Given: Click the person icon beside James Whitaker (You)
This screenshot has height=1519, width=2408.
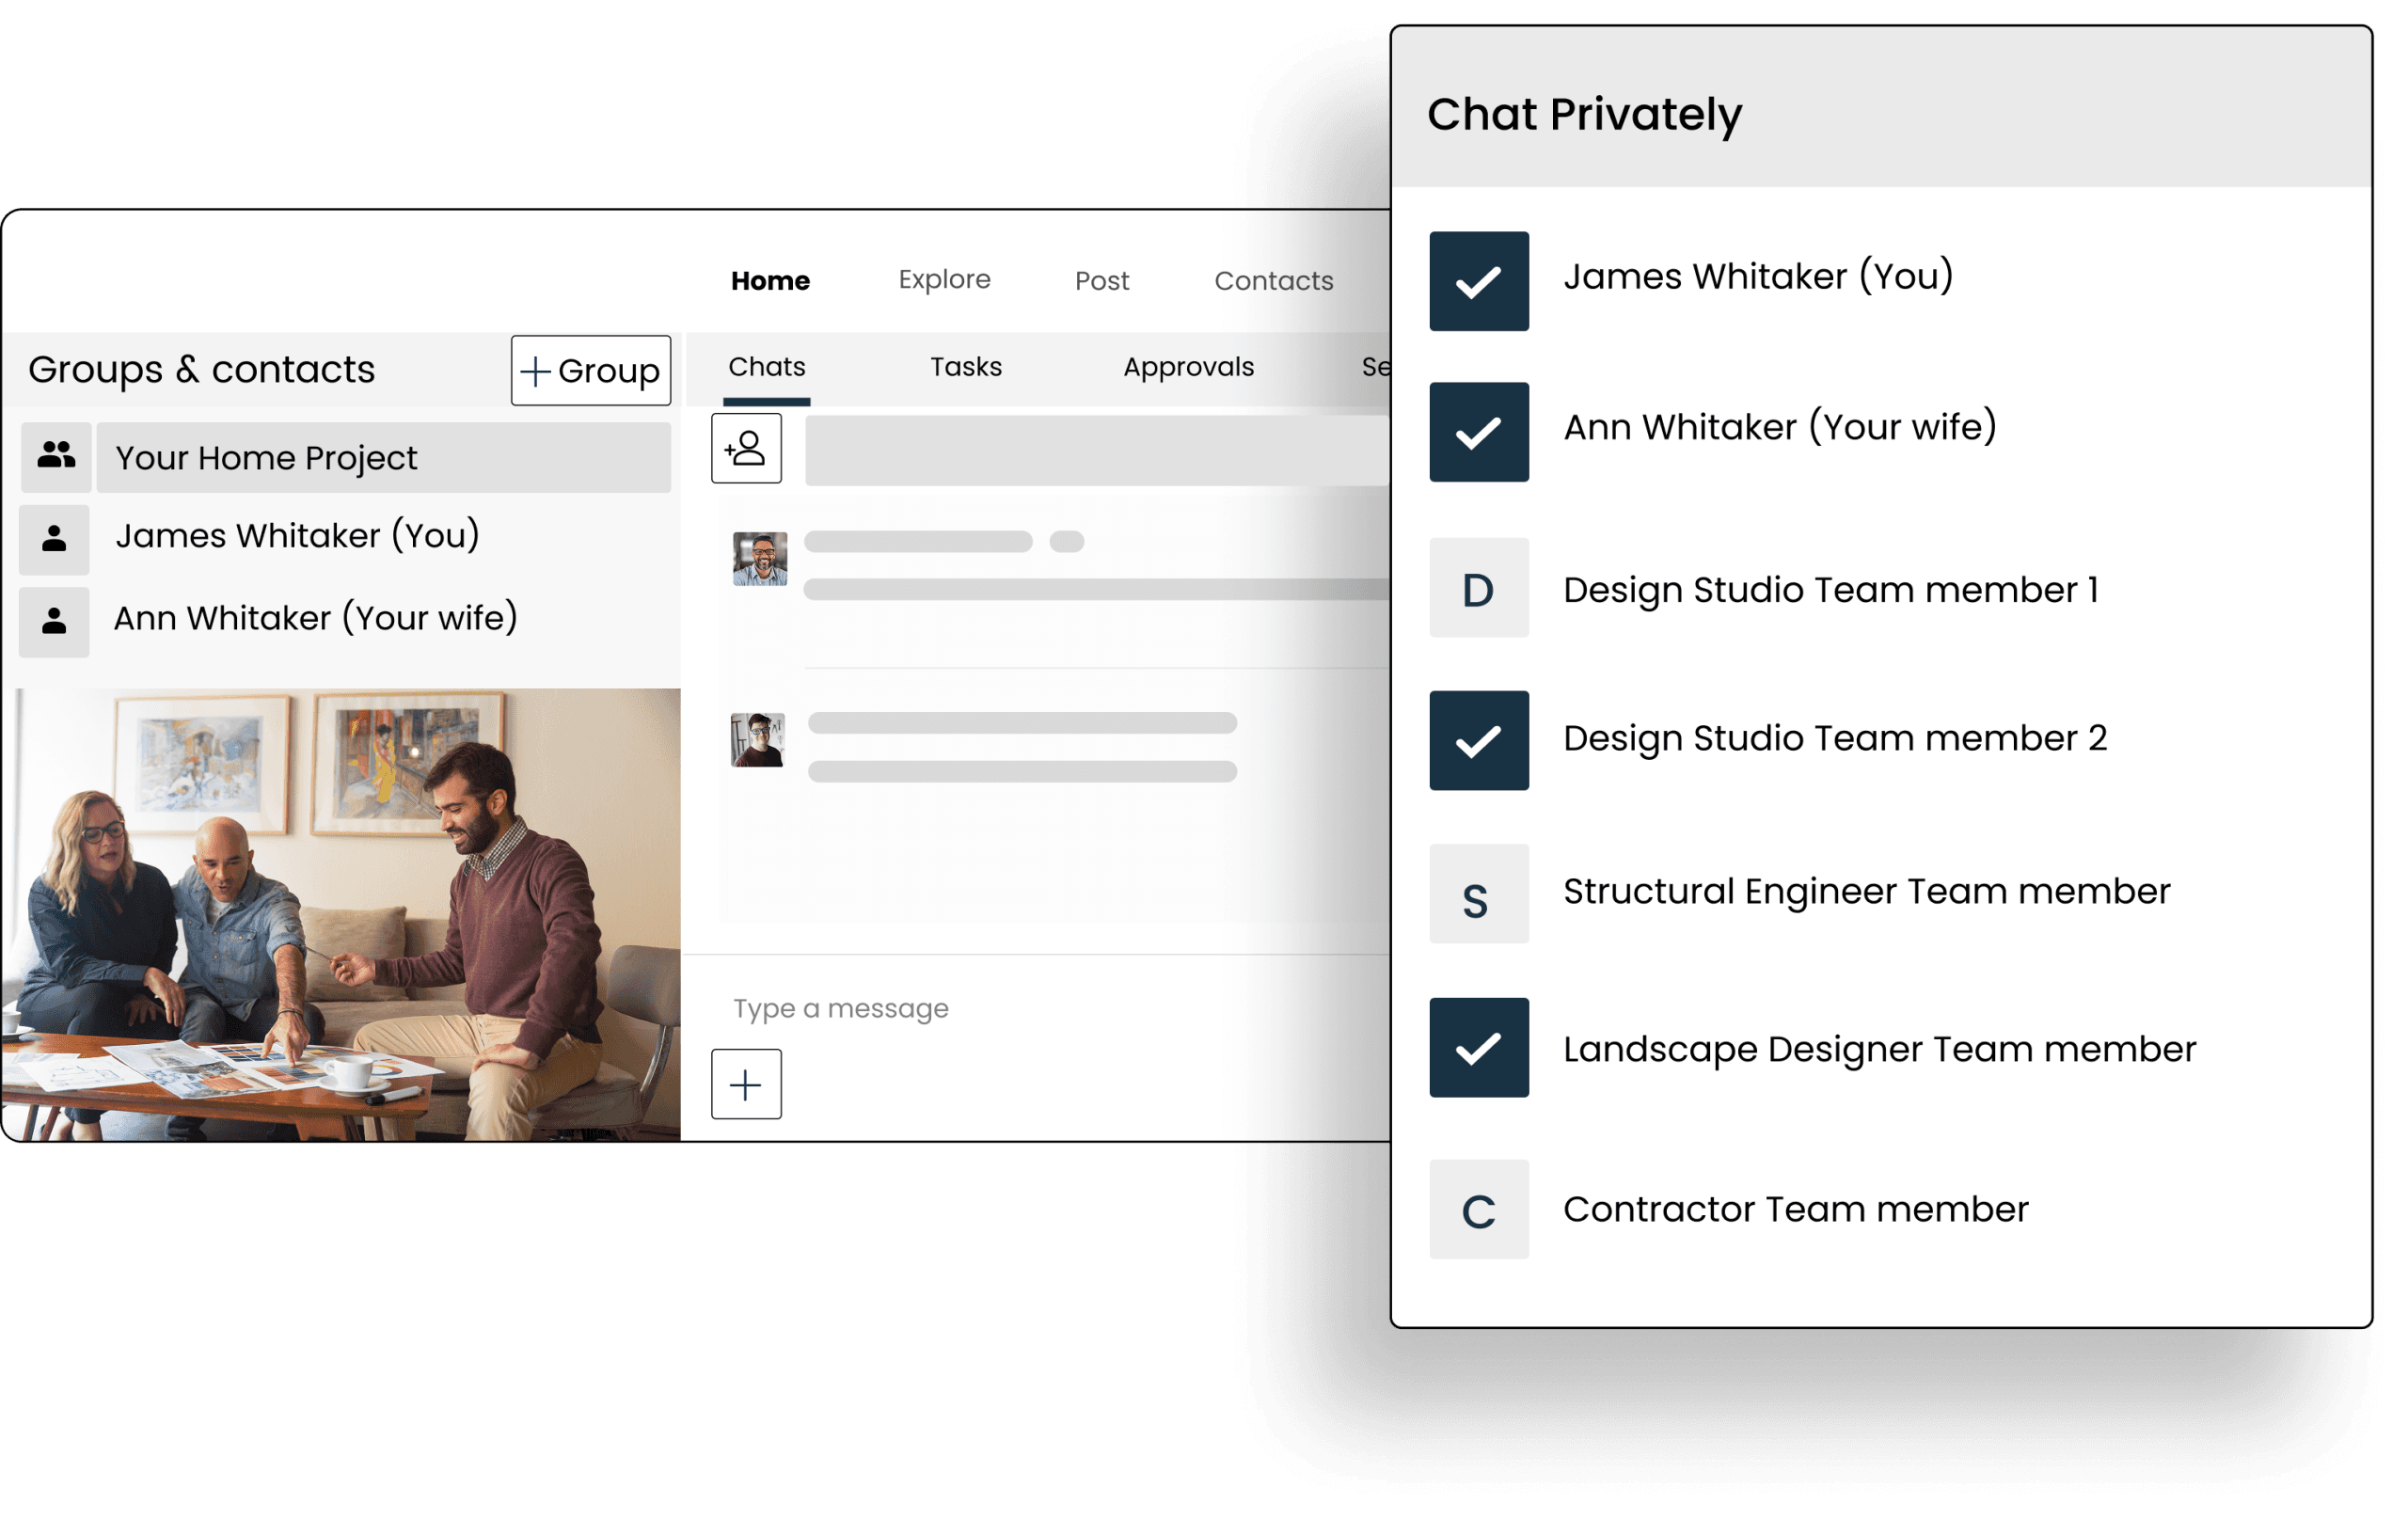Looking at the screenshot, I should click(x=54, y=539).
